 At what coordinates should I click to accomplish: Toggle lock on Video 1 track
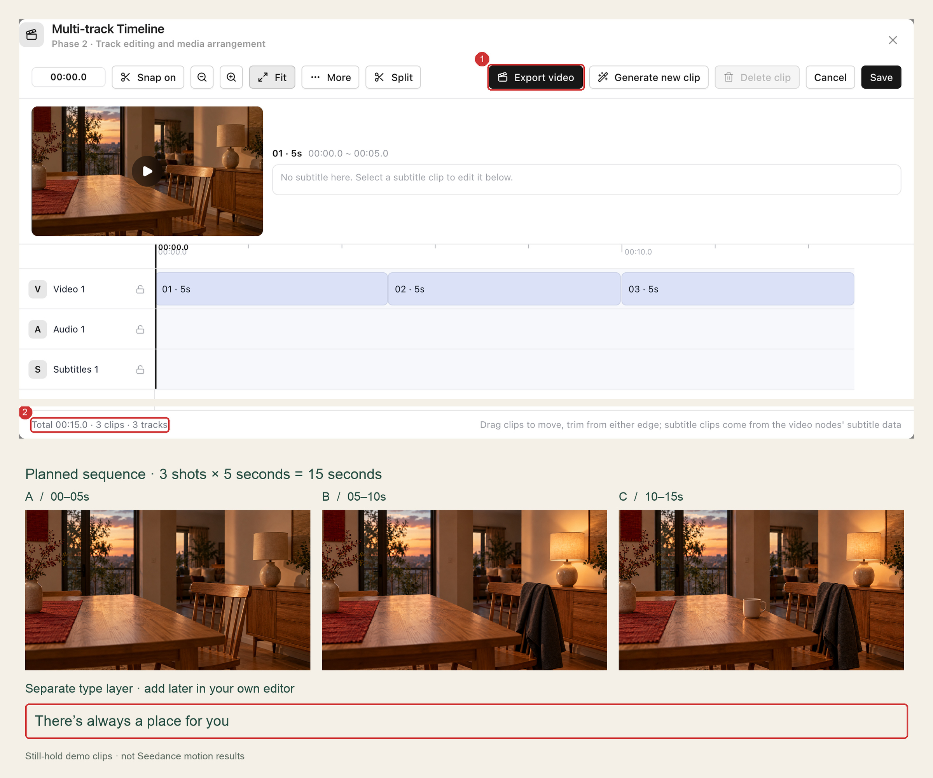click(140, 289)
